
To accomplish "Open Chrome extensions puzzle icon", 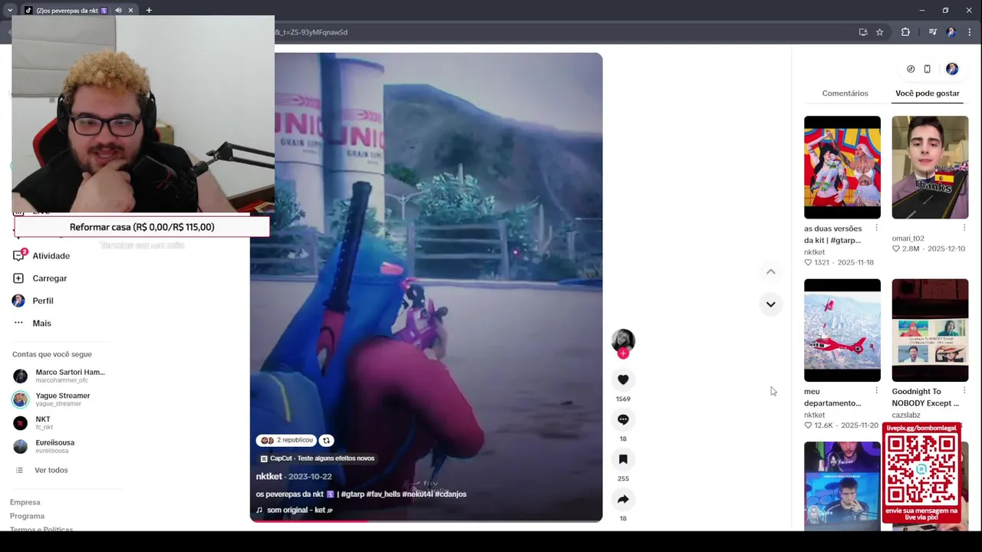I will [905, 32].
